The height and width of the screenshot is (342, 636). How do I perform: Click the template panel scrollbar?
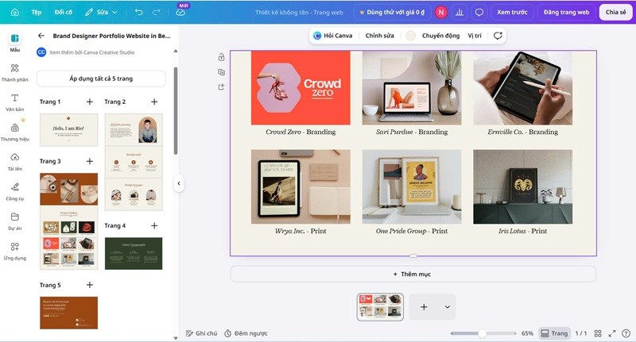click(x=176, y=110)
